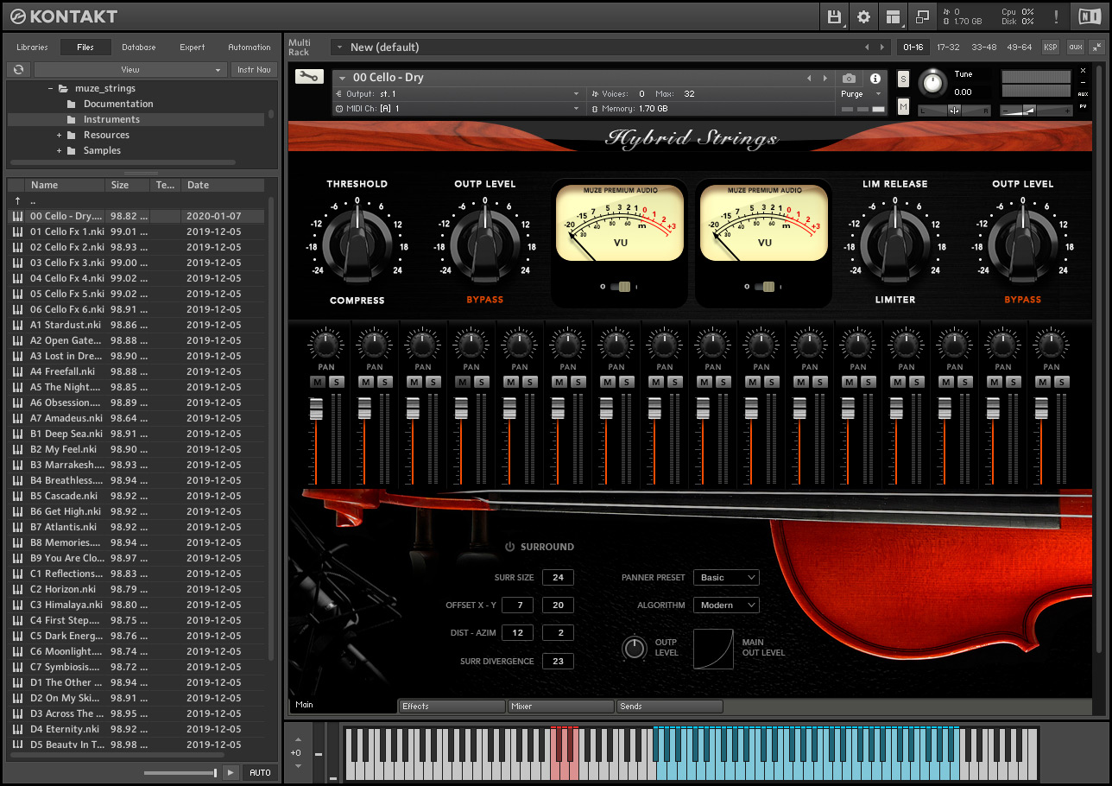
Task: Click the browser preview volume slider
Action: 180,773
